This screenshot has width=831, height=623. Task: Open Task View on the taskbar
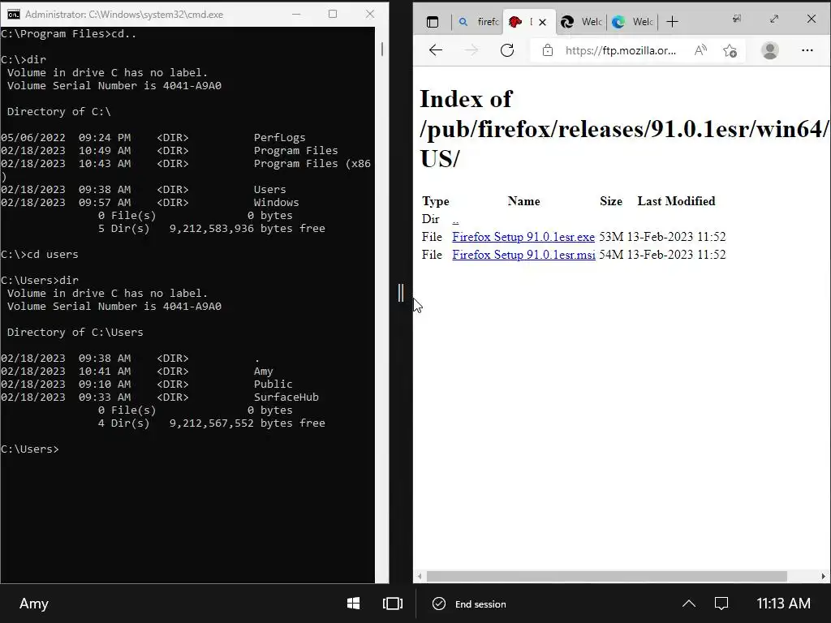pos(393,604)
